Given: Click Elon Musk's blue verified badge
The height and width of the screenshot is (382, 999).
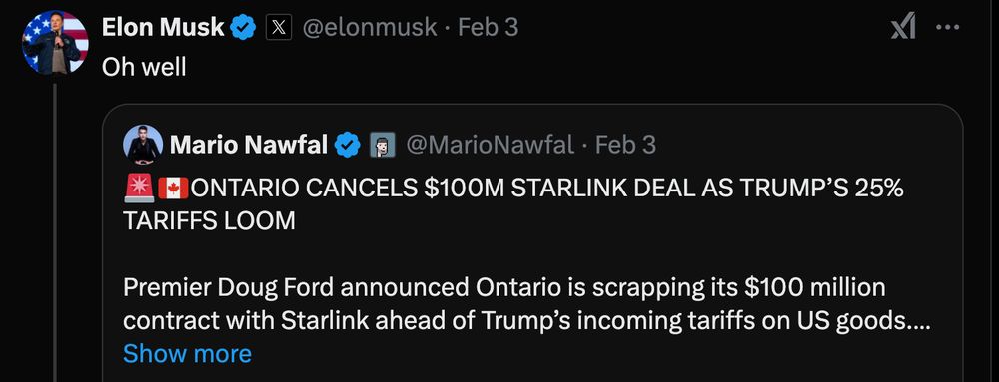Looking at the screenshot, I should 243,27.
